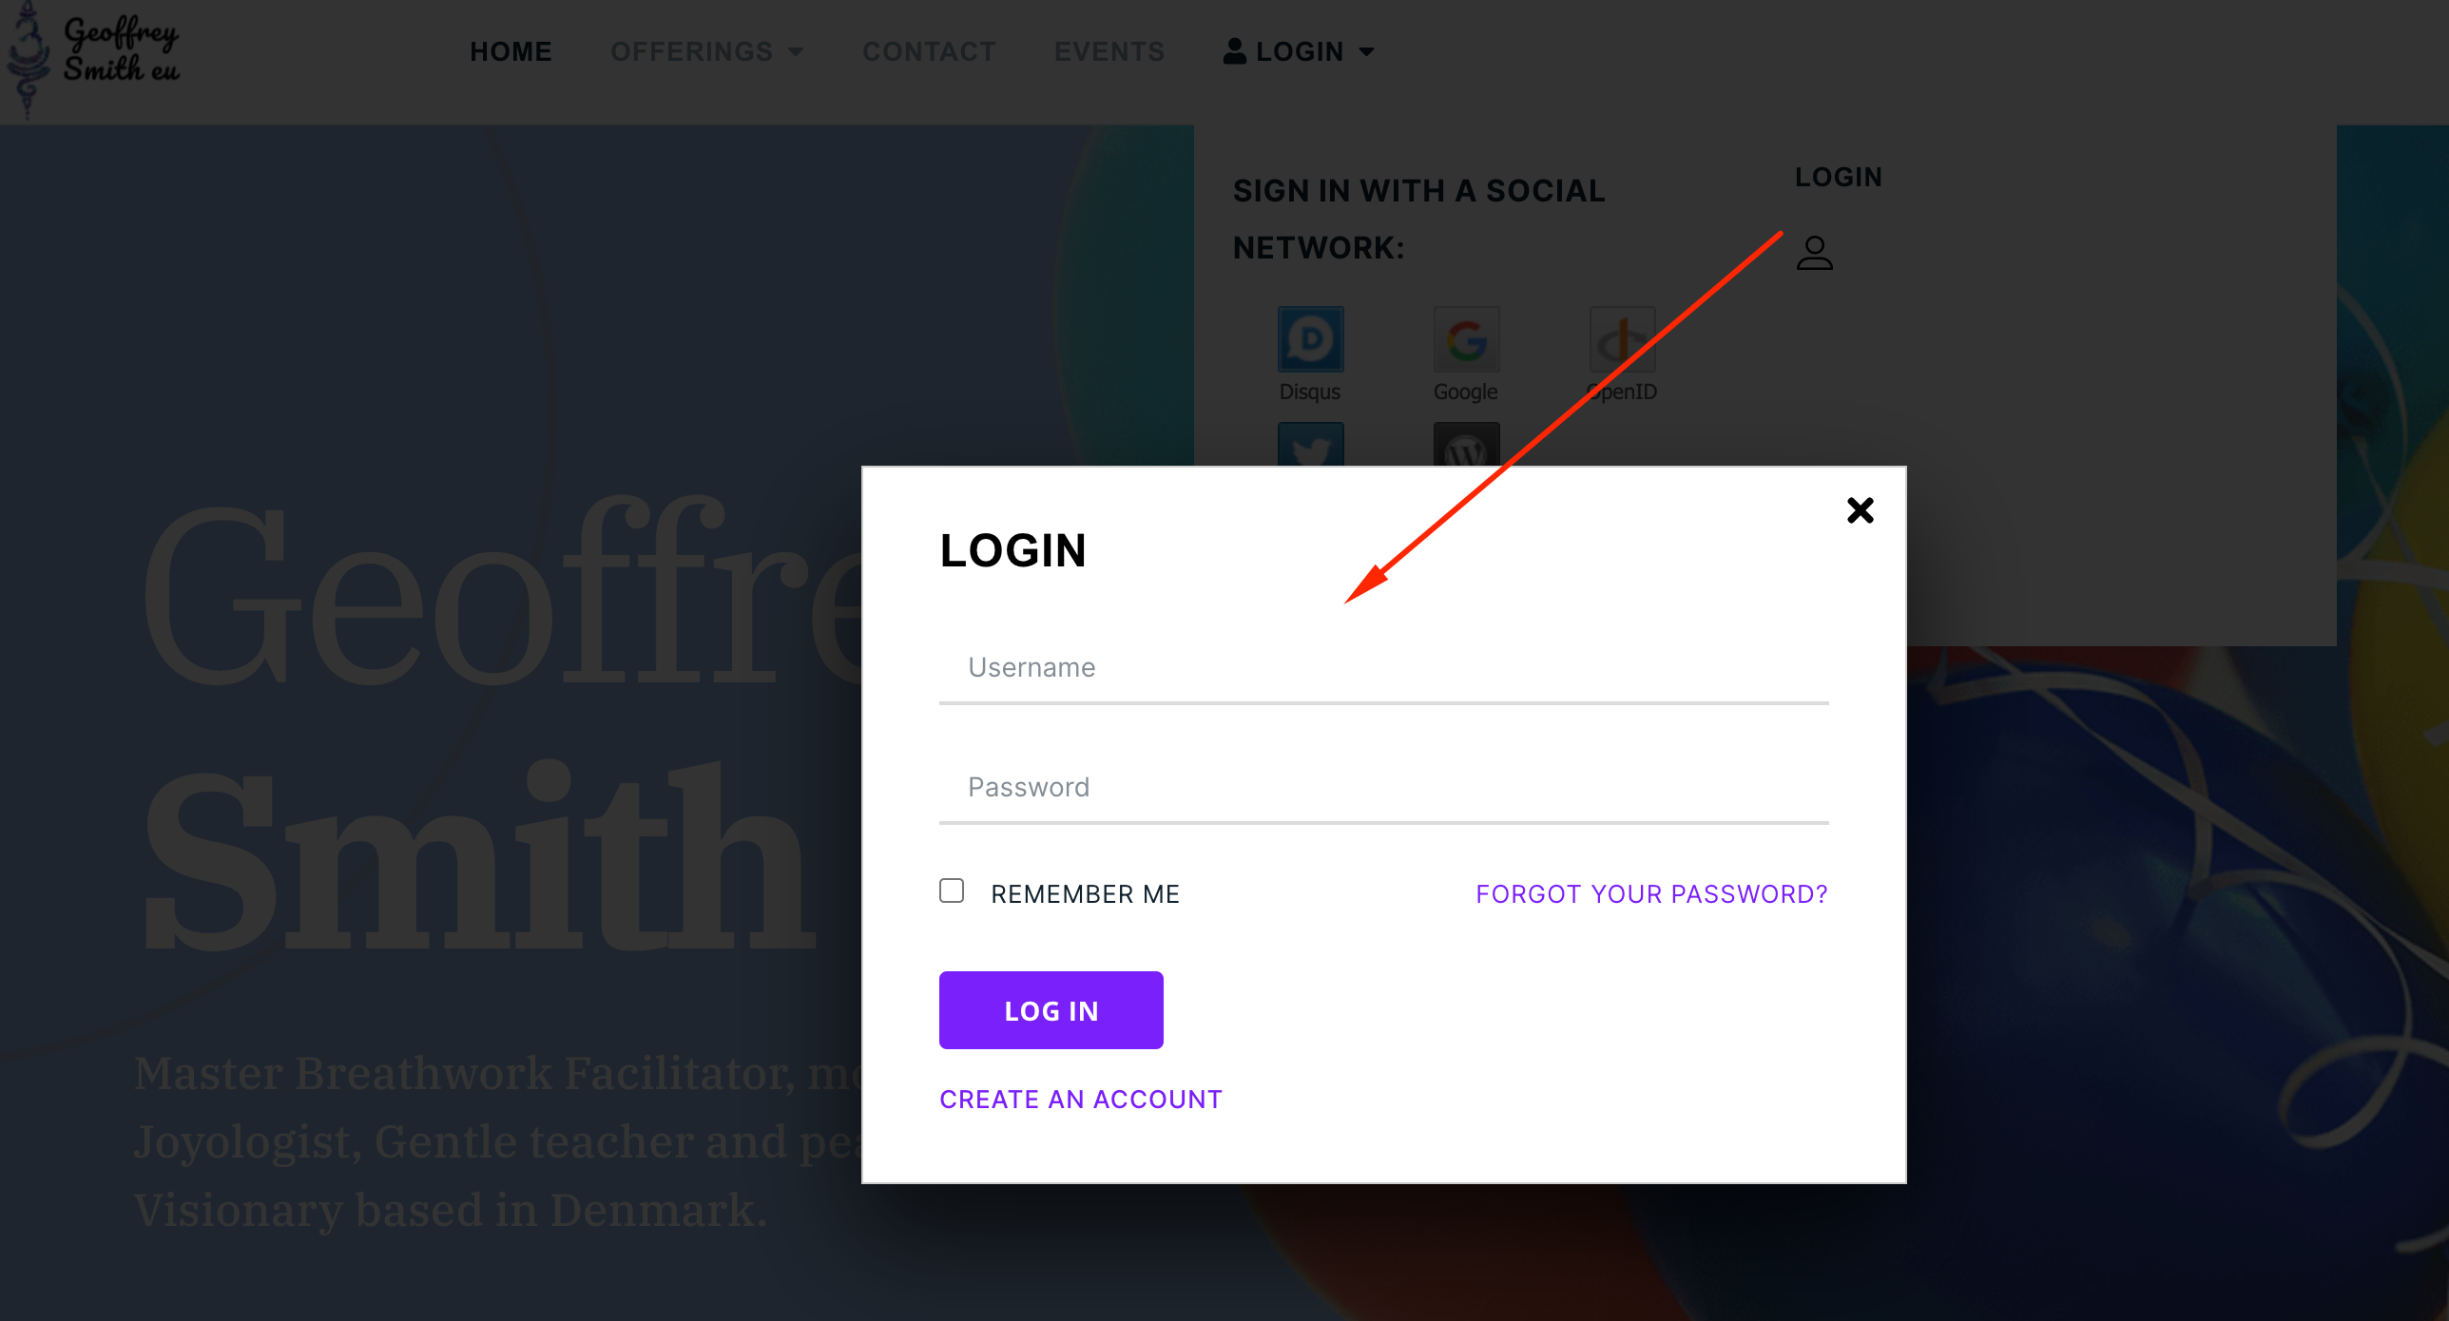This screenshot has width=2449, height=1321.
Task: Open the Home menu item
Action: [x=511, y=51]
